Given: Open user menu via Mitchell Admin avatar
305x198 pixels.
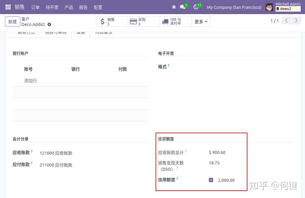Looking at the screenshot, I should pos(269,7).
